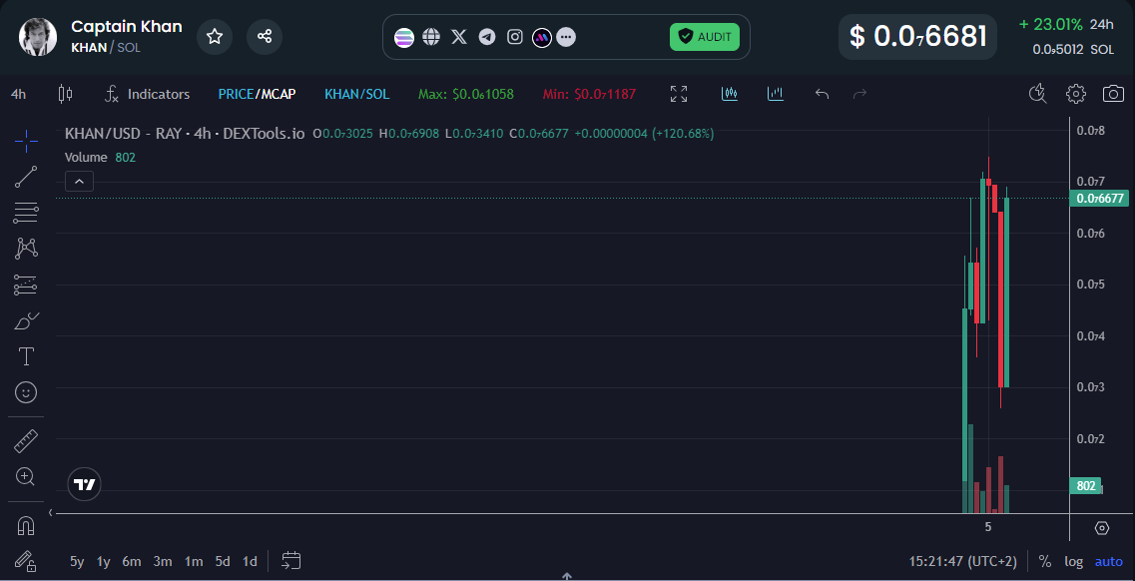
Task: Select the trend line drawing tool
Action: [26, 177]
